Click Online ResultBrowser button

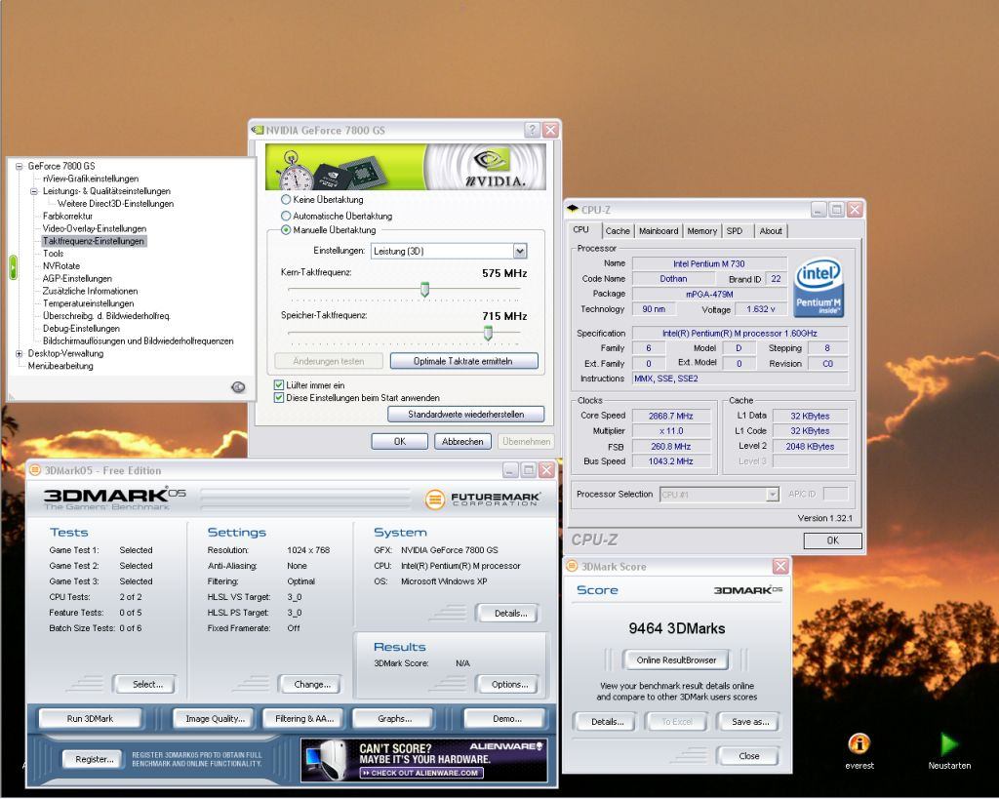(677, 660)
